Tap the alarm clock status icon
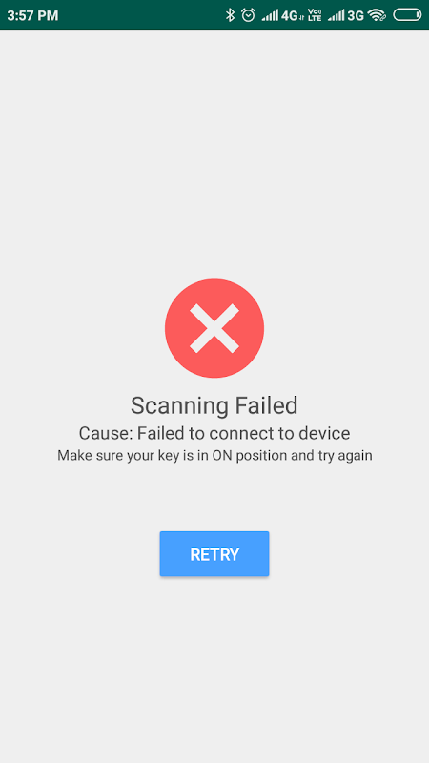Viewport: 429px width, 763px height. click(248, 15)
